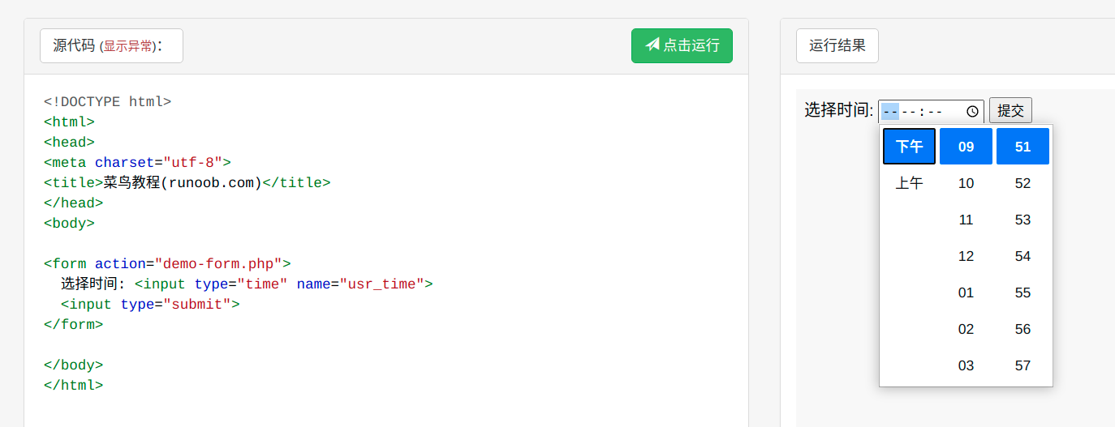Image resolution: width=1115 pixels, height=427 pixels.
Task: Choose hour 03 in picker
Action: pos(966,365)
